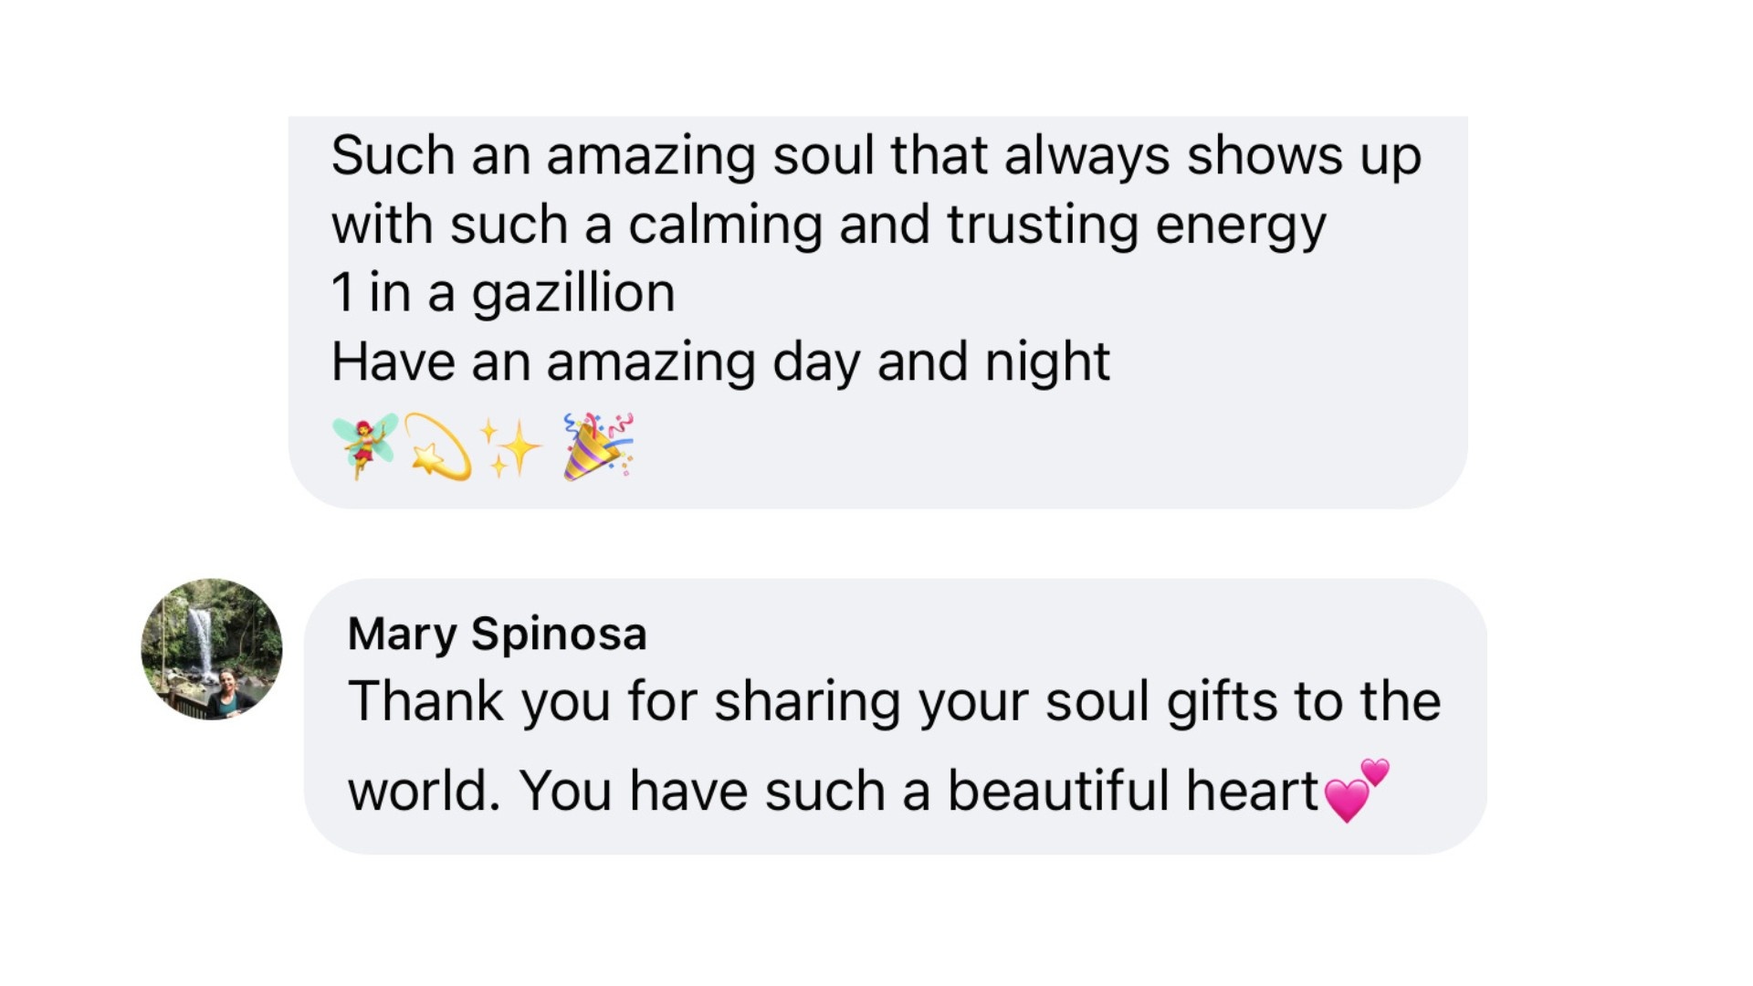Click the party popper emoji
Viewport: 1753px width, 986px height.
599,446
